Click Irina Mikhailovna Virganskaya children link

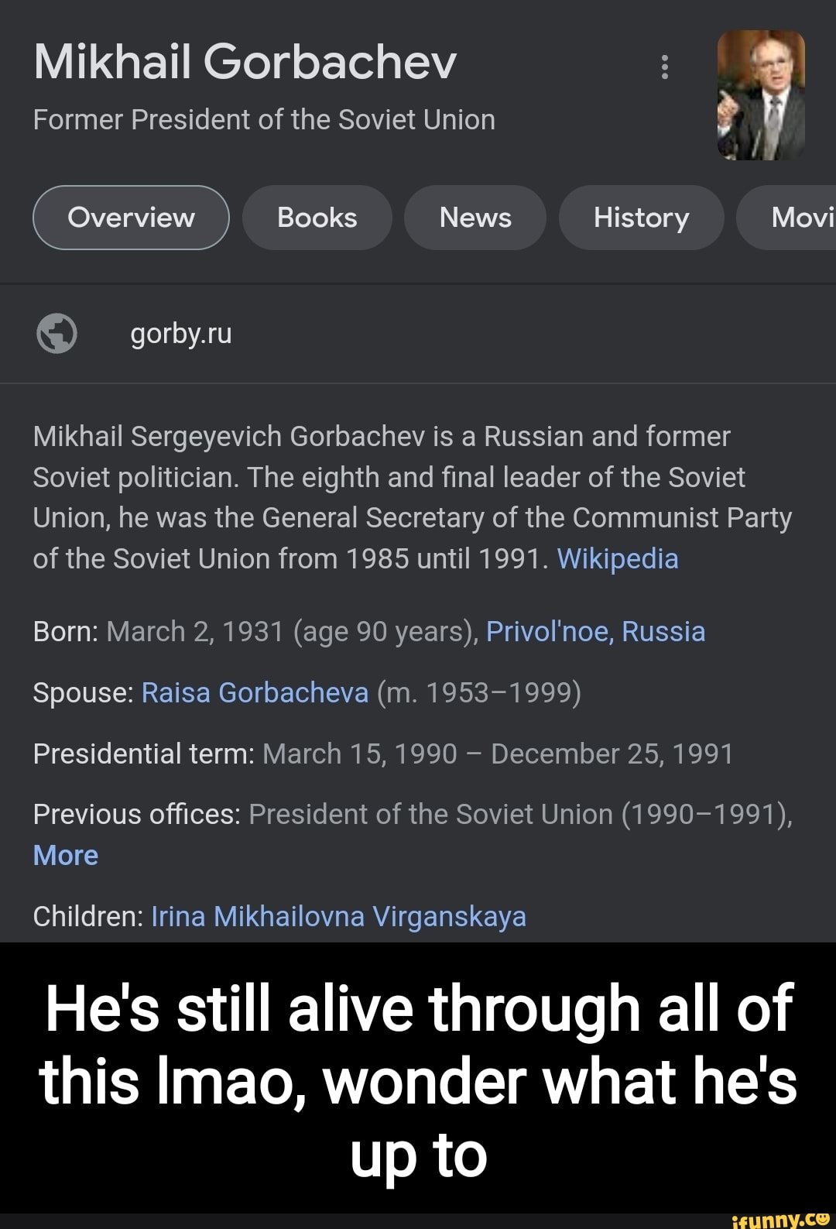pyautogui.click(x=337, y=915)
